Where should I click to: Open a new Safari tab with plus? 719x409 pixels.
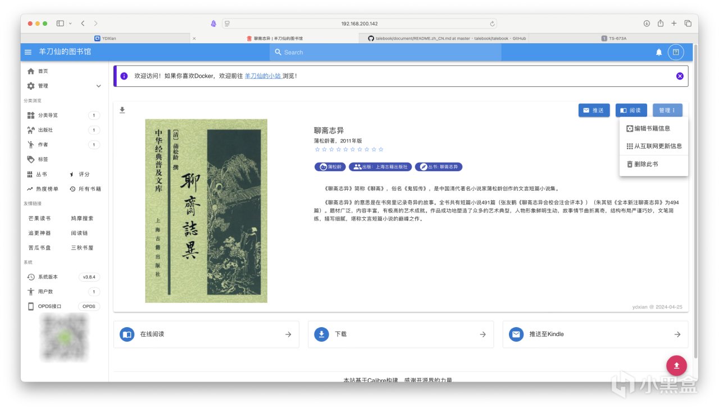(x=674, y=24)
